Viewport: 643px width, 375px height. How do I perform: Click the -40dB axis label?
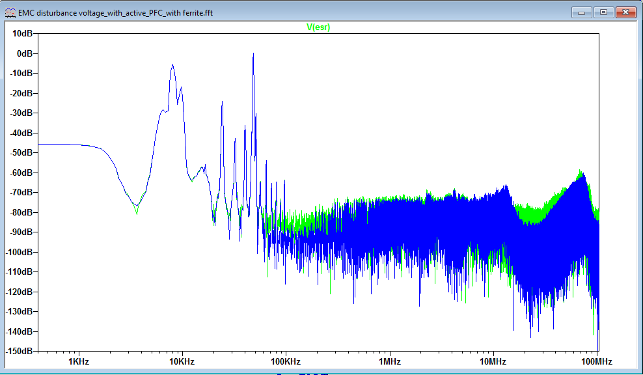21,133
